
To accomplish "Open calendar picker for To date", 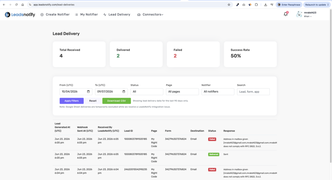I will click(124, 92).
